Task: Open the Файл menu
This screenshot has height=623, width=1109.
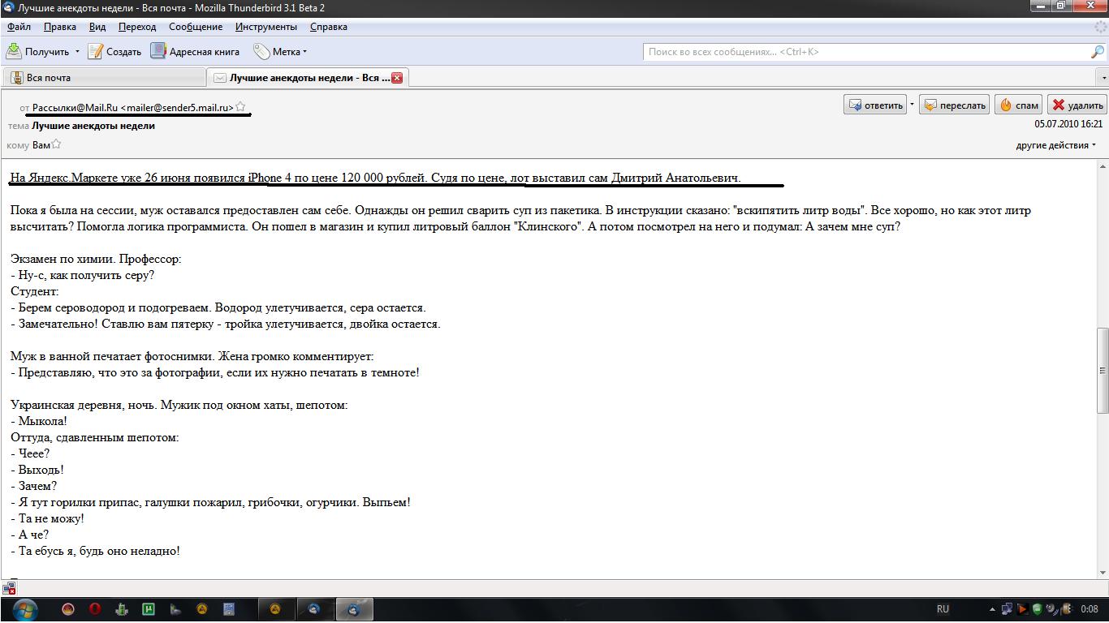Action: tap(19, 27)
